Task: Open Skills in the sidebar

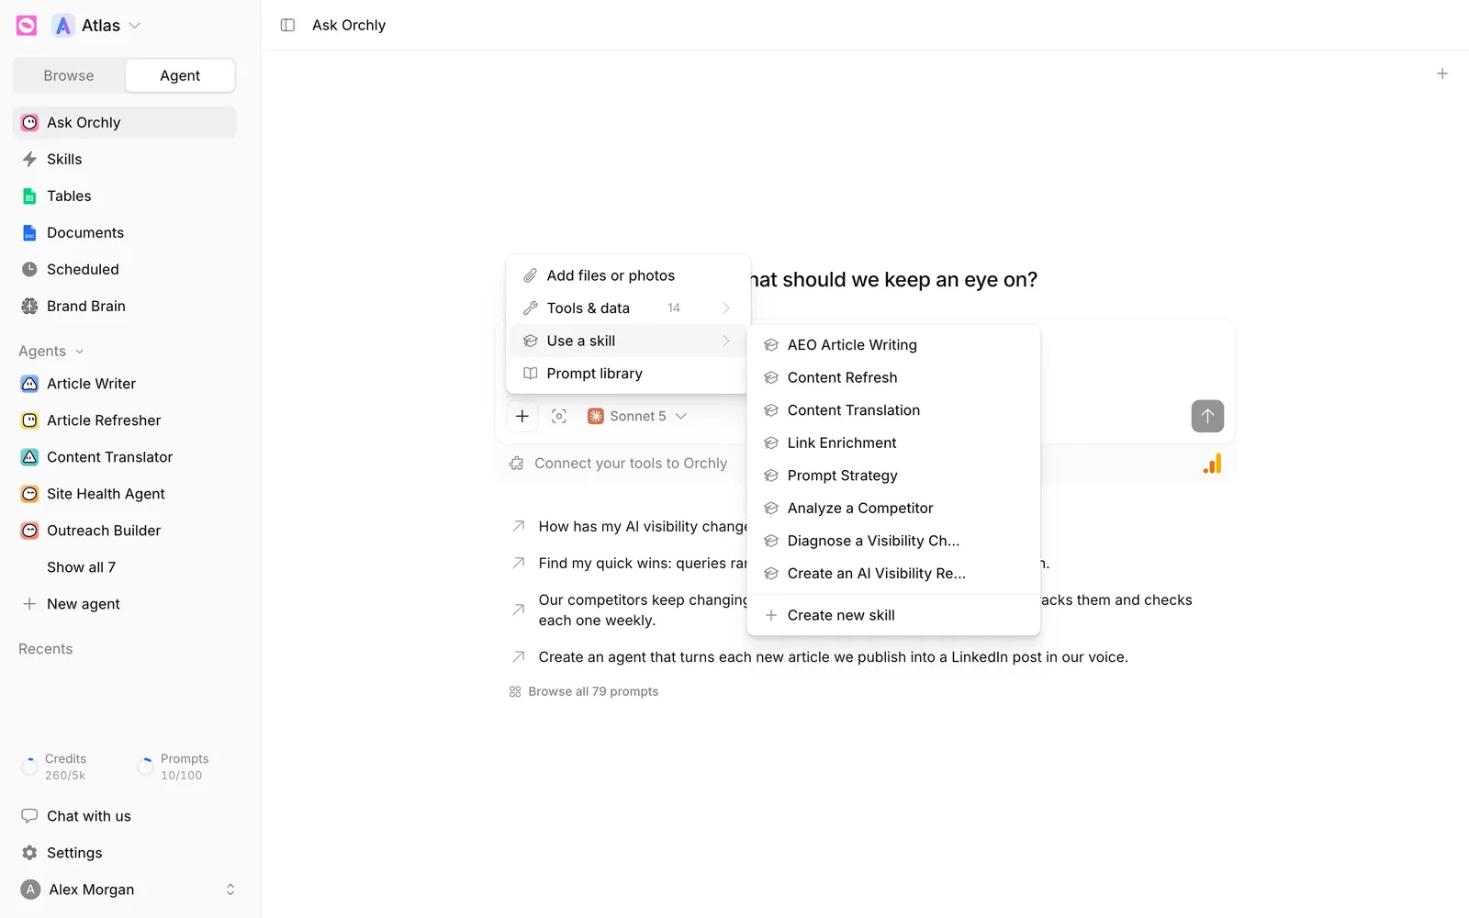Action: 125,159
